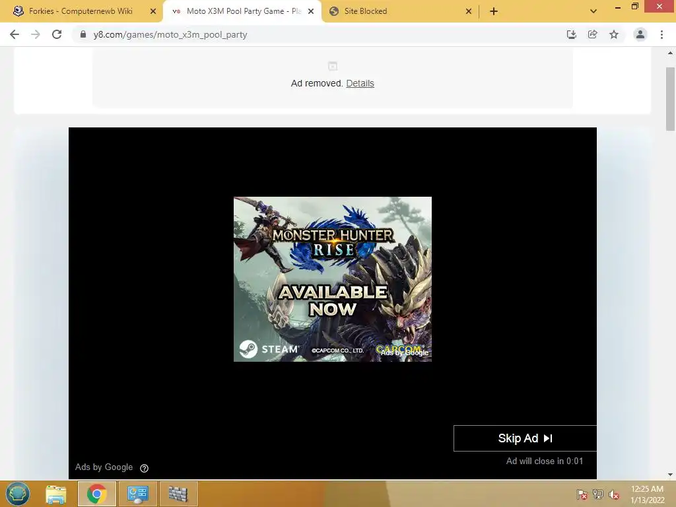Close the Site Blocked tab
The height and width of the screenshot is (507, 676).
pyautogui.click(x=469, y=11)
